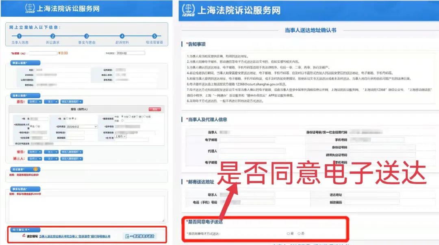The width and height of the screenshot is (439, 245).
Task: Expand the 上海市 residence dropdown
Action: click(121, 137)
